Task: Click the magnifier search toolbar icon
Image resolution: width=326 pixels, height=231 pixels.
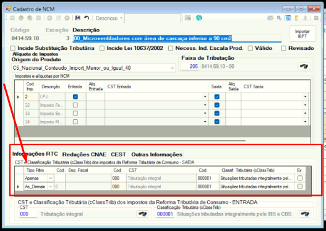Action: (279, 19)
